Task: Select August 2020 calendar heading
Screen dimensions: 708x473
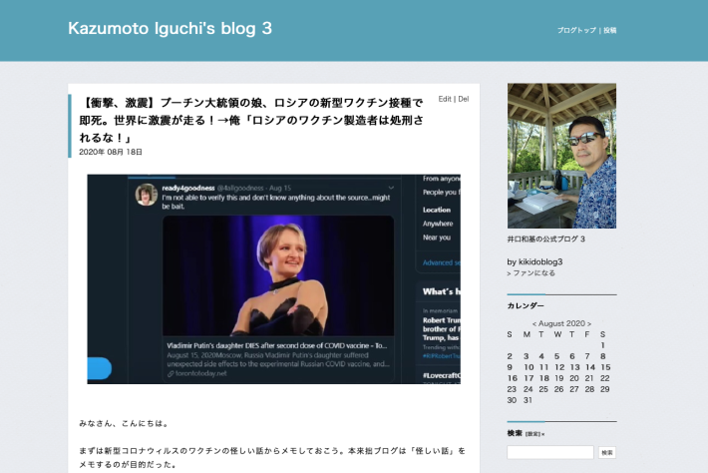Action: click(561, 323)
